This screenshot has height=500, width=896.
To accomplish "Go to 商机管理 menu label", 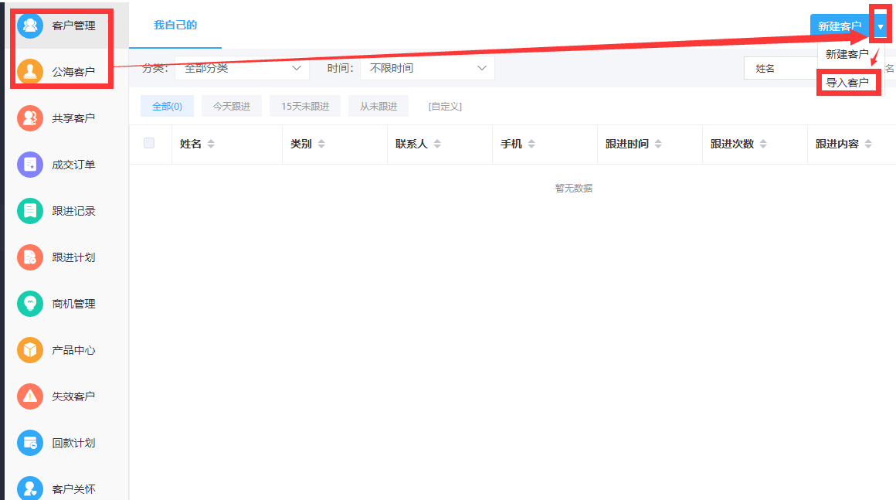I will 73,304.
